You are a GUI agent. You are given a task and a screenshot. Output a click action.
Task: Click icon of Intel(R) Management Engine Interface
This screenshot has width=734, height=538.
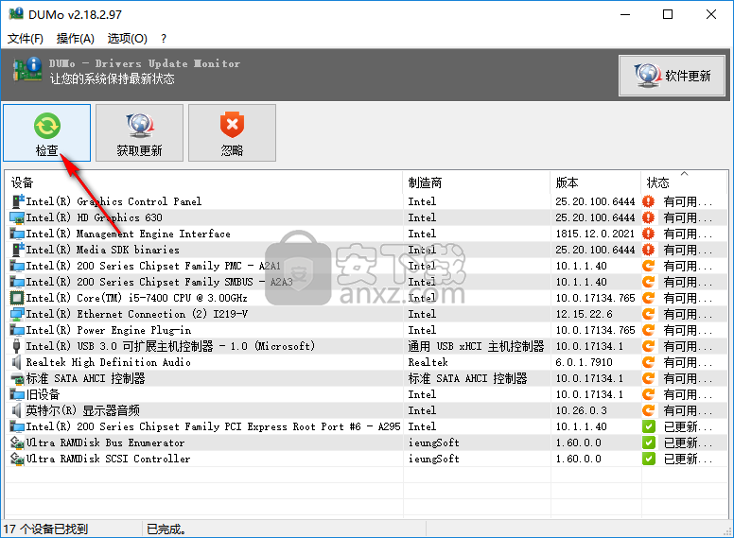click(17, 234)
